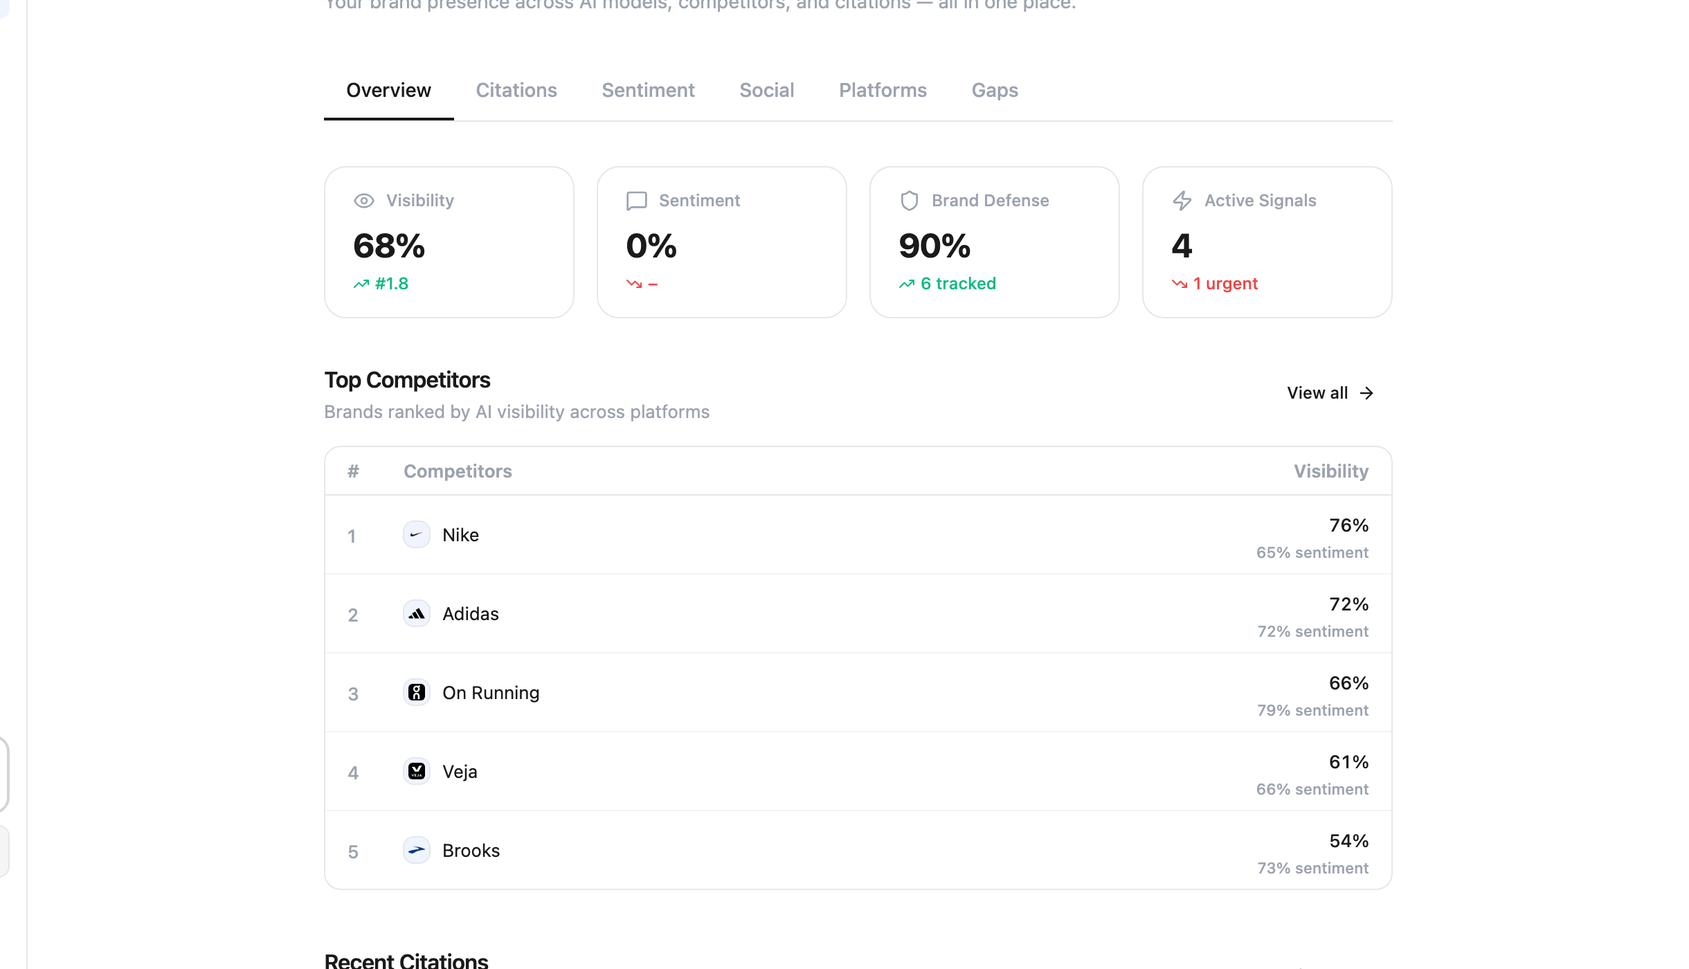Click the lightning bolt icon on Active Signals
1689x969 pixels.
(1182, 201)
